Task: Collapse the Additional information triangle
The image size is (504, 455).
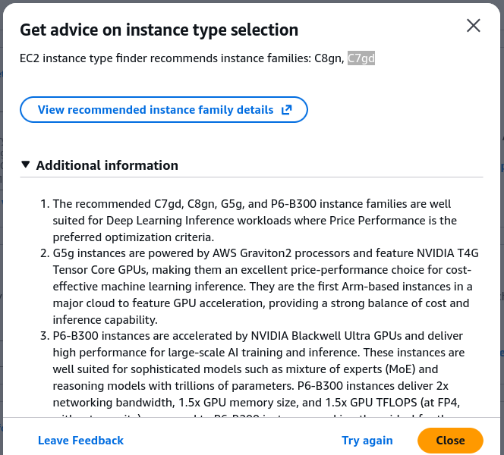Action: pos(25,165)
